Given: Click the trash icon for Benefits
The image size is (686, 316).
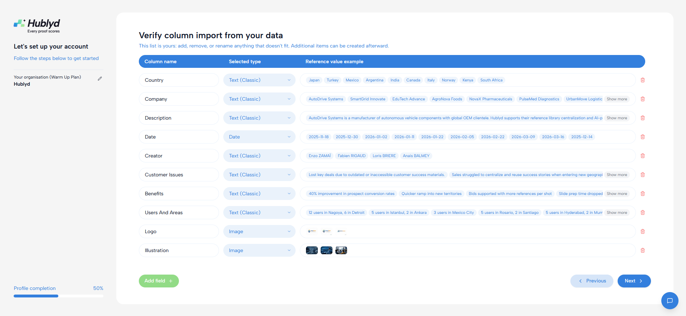Looking at the screenshot, I should click(643, 194).
